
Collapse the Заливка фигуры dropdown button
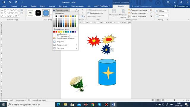(61, 10)
